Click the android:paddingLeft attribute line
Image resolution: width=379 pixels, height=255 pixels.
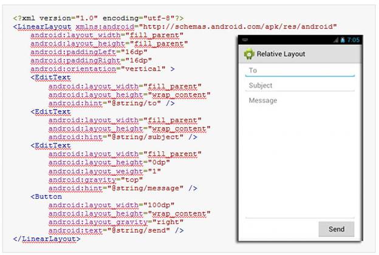pyautogui.click(x=90, y=52)
